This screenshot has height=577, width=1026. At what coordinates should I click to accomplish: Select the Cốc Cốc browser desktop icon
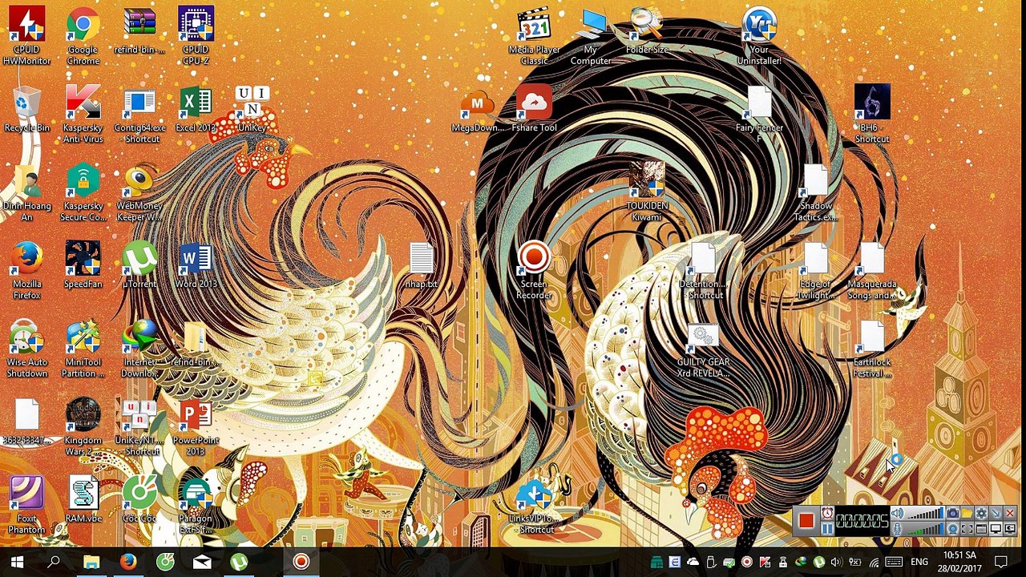pyautogui.click(x=139, y=500)
